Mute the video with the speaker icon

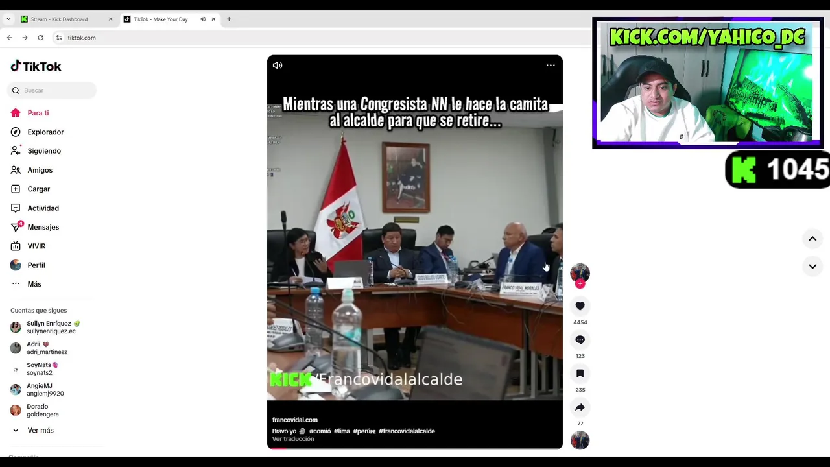(x=278, y=65)
